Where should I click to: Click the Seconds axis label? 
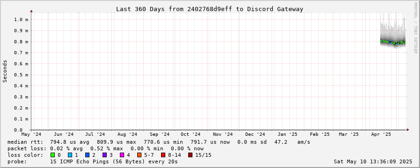click(5, 71)
